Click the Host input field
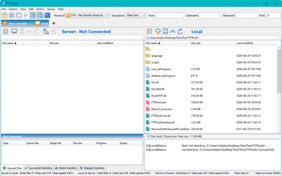This screenshot has height=176, width=282. tap(169, 15)
